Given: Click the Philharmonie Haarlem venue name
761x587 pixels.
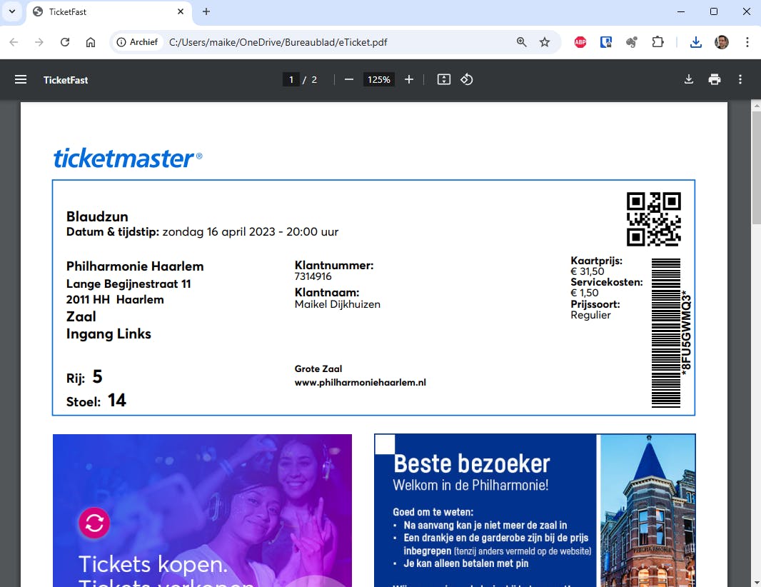Looking at the screenshot, I should pos(135,266).
